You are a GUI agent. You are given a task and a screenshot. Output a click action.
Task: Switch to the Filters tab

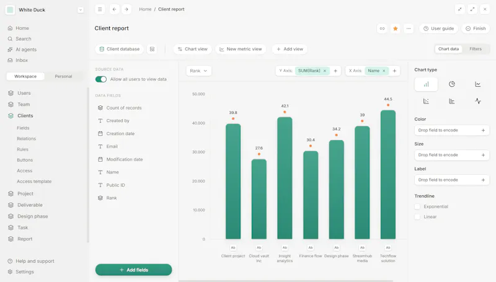tap(476, 49)
